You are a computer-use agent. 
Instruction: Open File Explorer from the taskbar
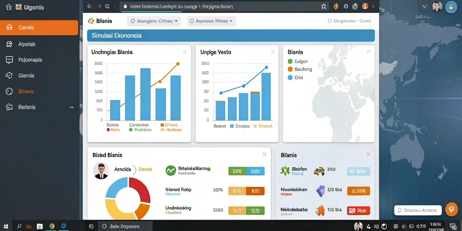(40, 226)
